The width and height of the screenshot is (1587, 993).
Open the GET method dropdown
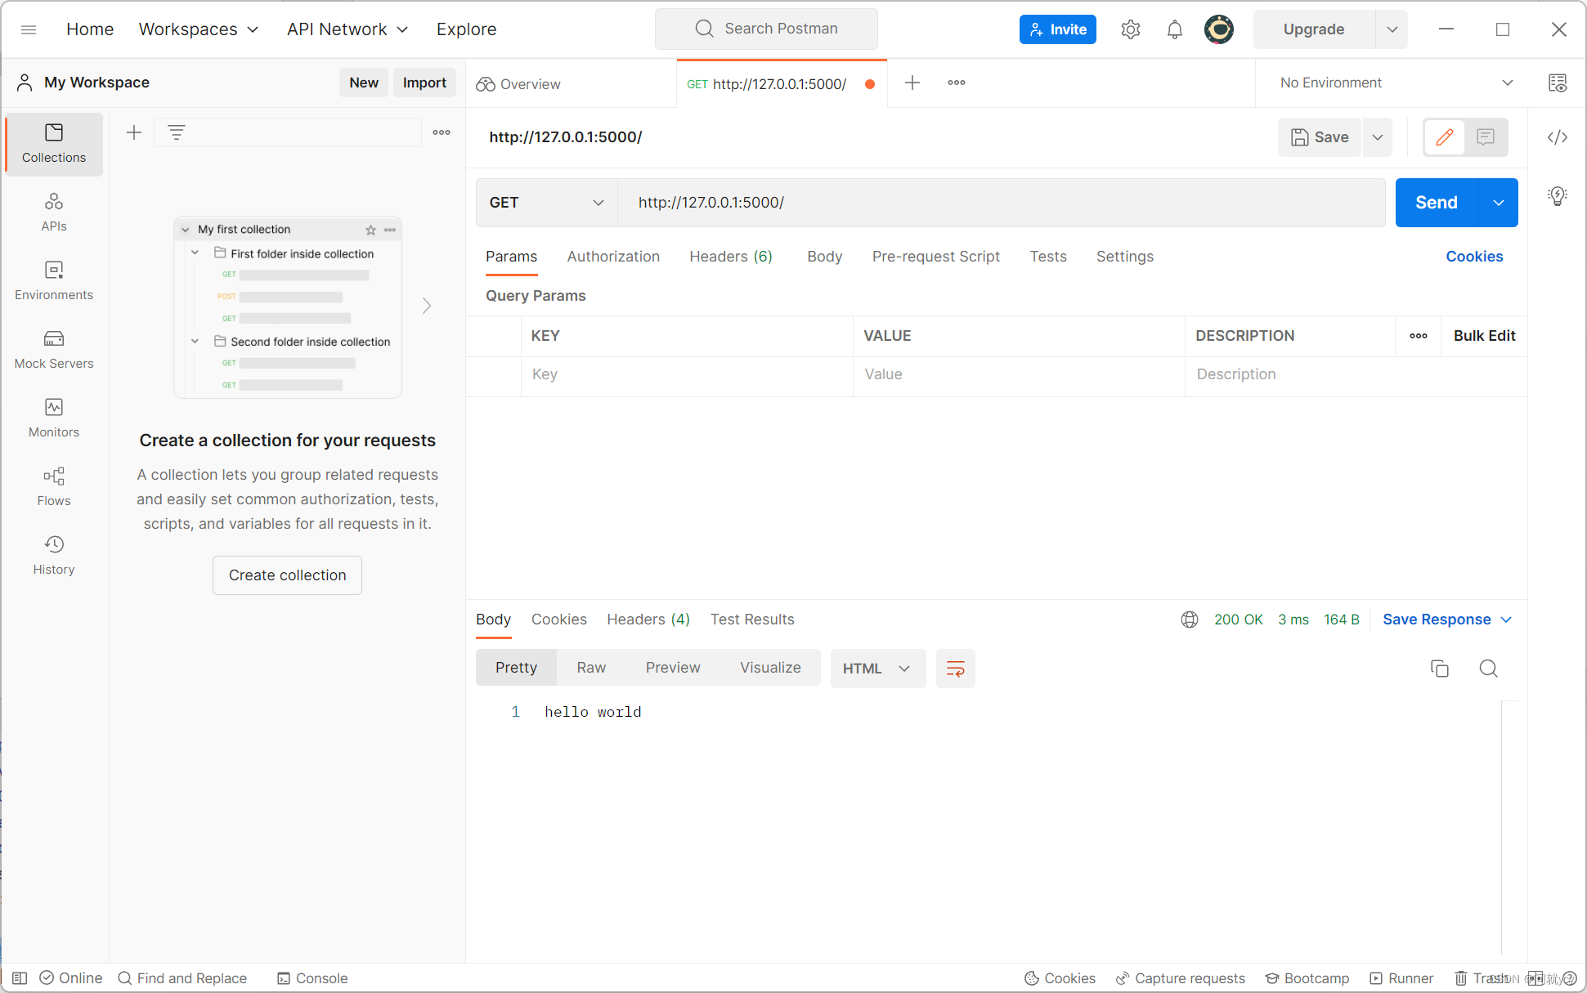coord(546,203)
